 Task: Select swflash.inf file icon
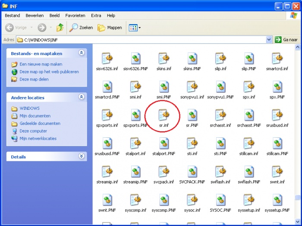point(220,172)
